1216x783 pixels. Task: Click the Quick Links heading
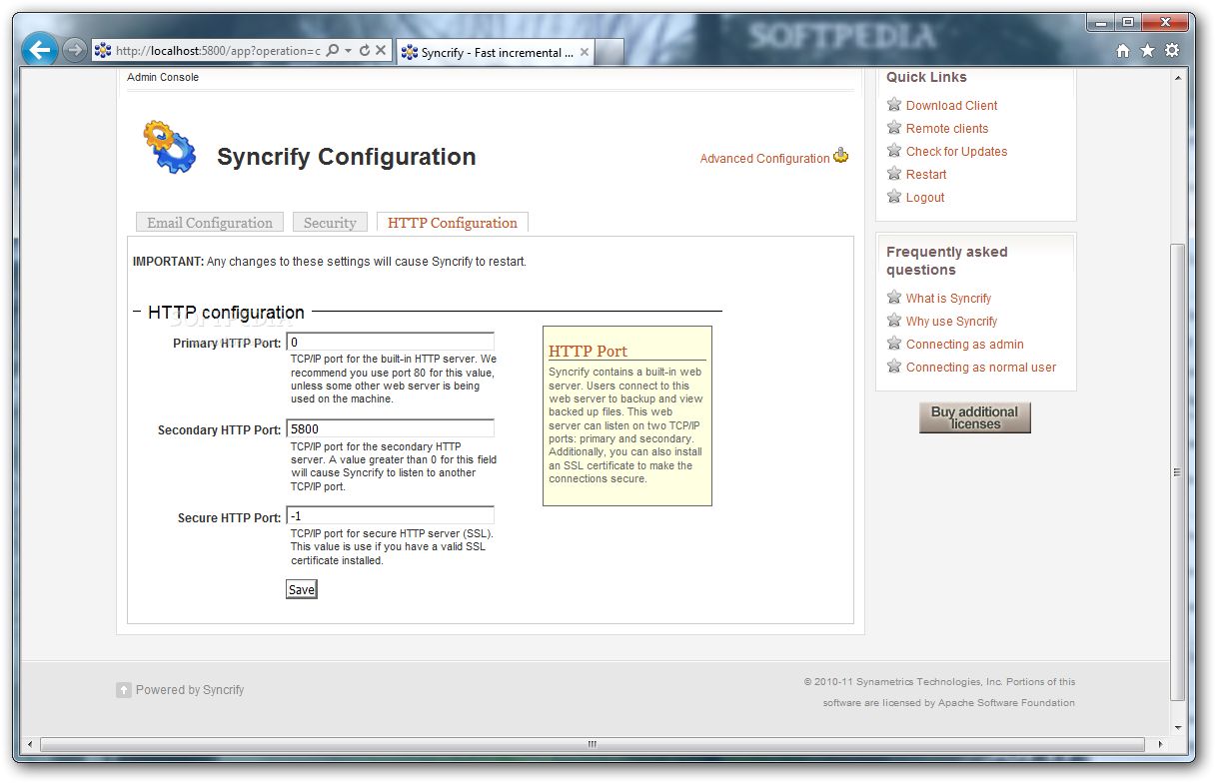coord(926,77)
